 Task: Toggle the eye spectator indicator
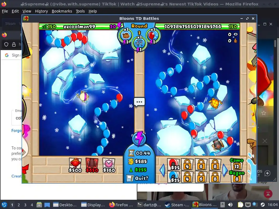point(236,34)
